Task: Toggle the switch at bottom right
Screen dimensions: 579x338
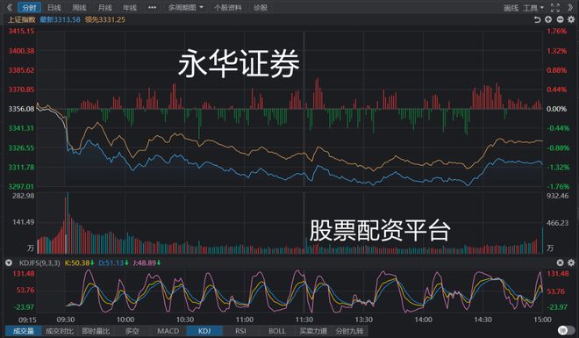Action: (x=567, y=330)
